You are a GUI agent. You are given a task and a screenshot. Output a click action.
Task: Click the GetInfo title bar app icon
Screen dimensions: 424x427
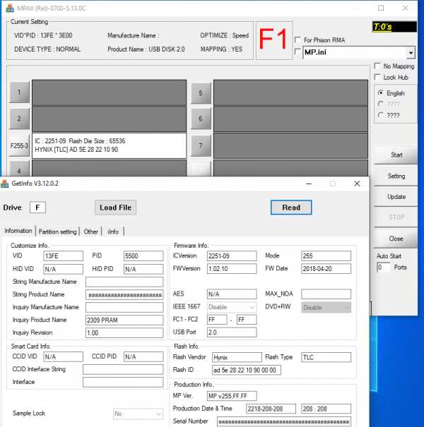[4, 184]
